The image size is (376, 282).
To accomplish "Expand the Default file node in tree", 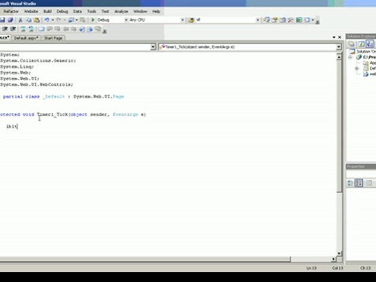I will (x=357, y=69).
